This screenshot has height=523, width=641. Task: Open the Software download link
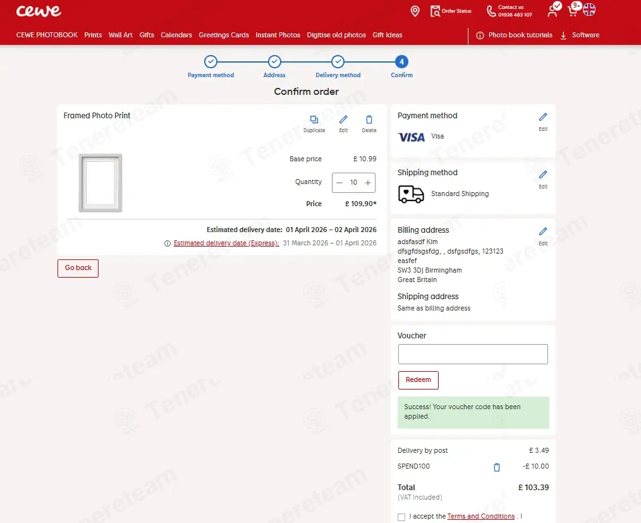tap(580, 35)
